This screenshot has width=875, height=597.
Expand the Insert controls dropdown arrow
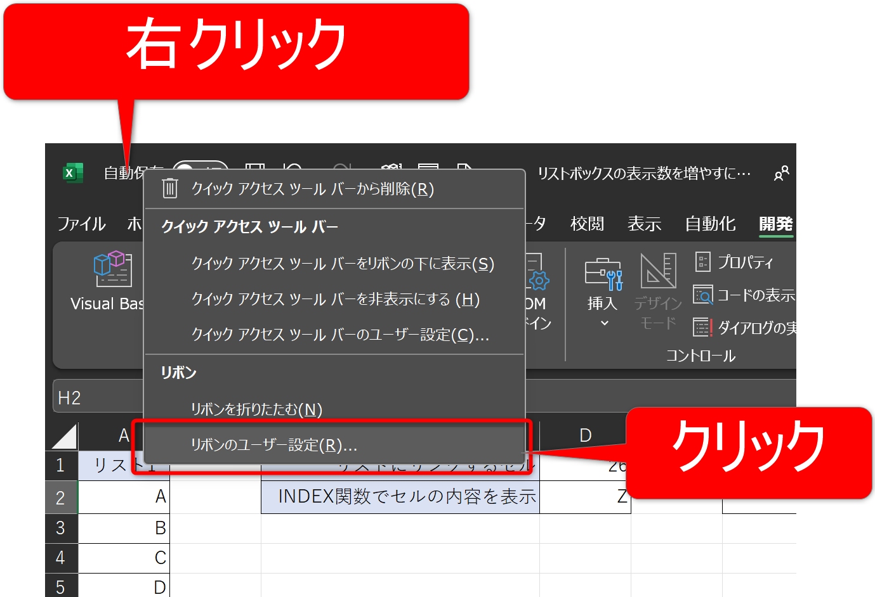[604, 323]
